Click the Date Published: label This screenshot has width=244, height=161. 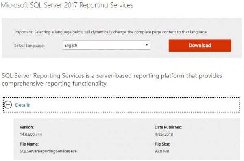tap(168, 127)
